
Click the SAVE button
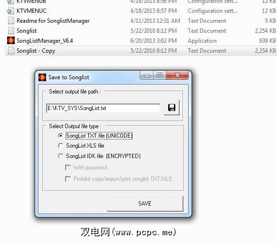point(145,204)
